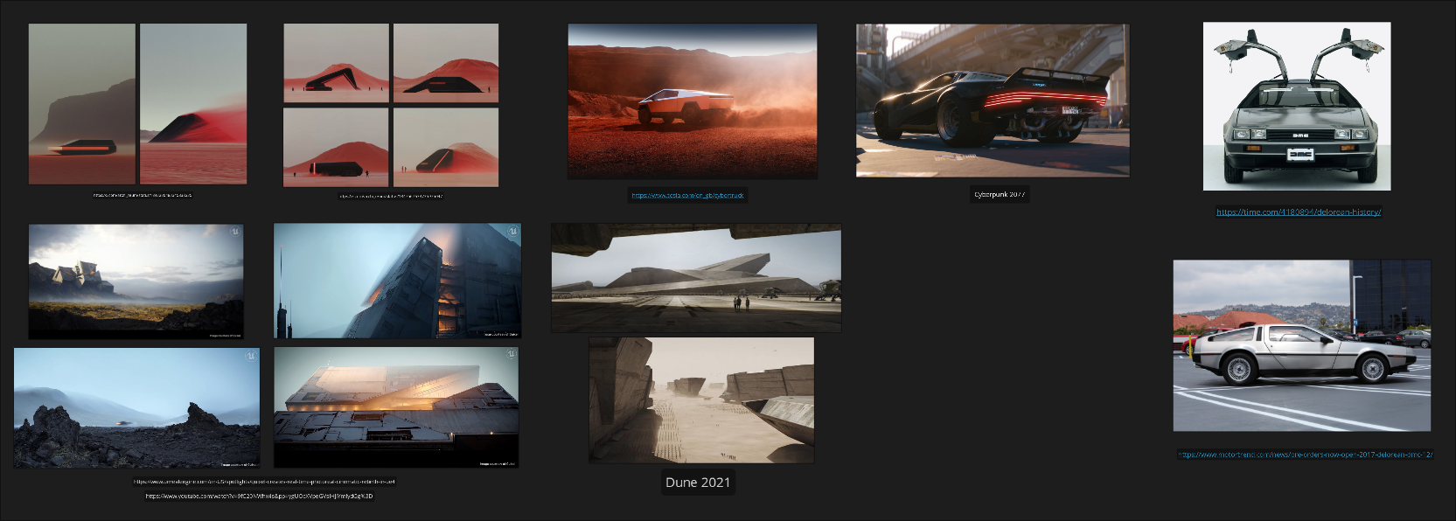Select the Unreal glowing angular building image
The width and height of the screenshot is (1456, 521).
pos(396,407)
